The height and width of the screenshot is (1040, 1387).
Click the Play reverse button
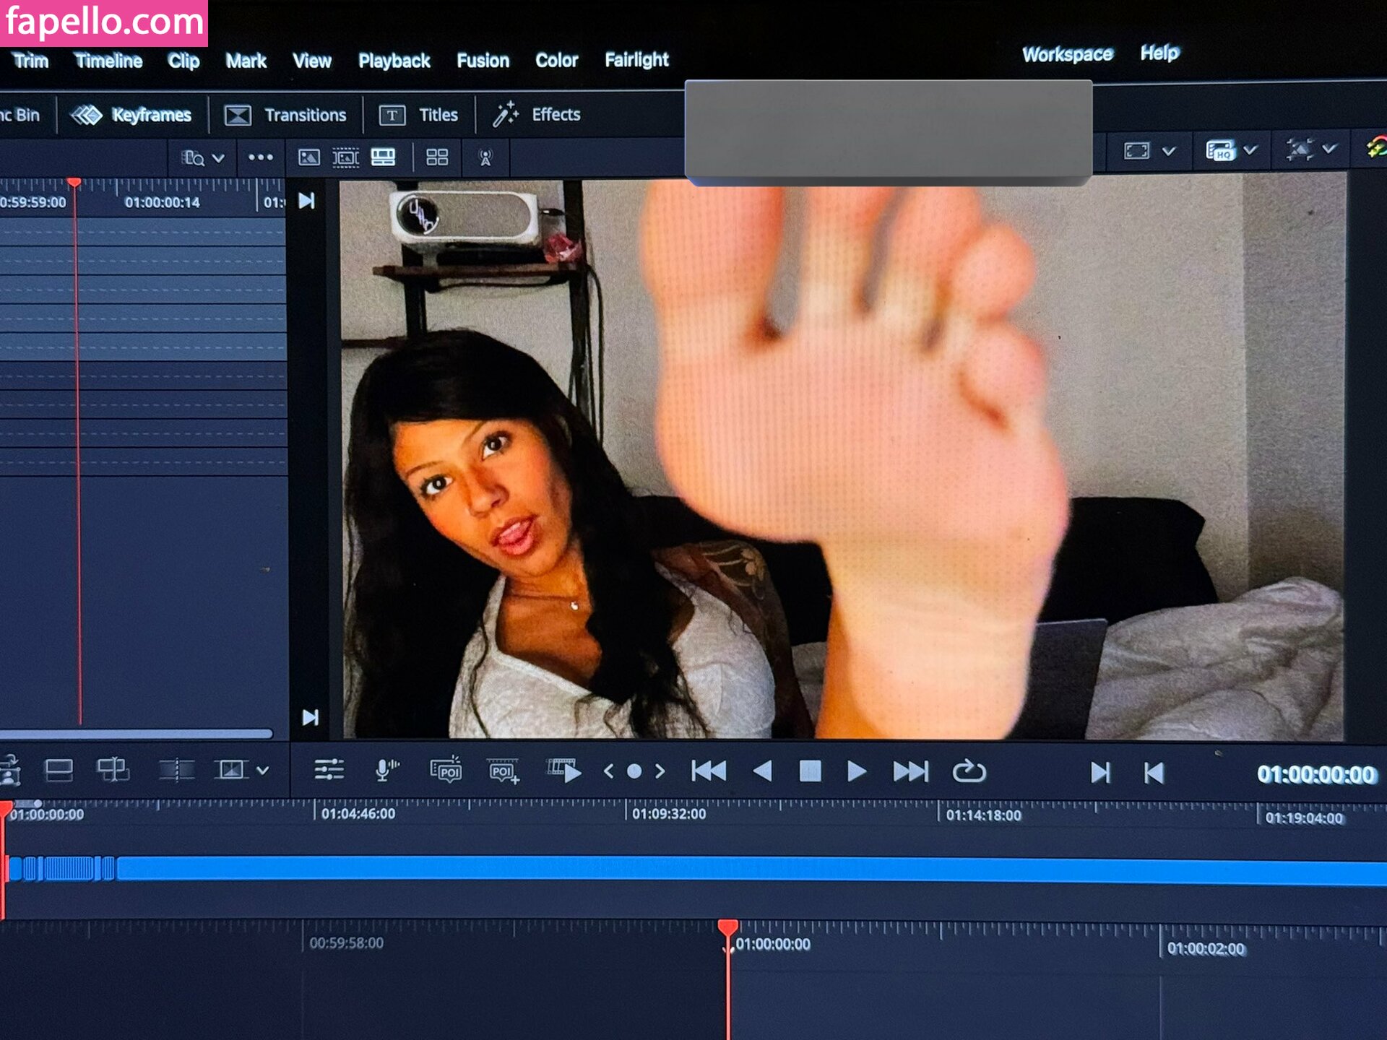tap(763, 772)
